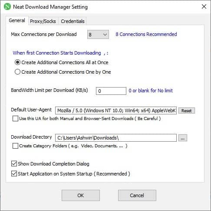Click the BandWidth Limit per Download field
The height and width of the screenshot is (211, 211).
111,91
